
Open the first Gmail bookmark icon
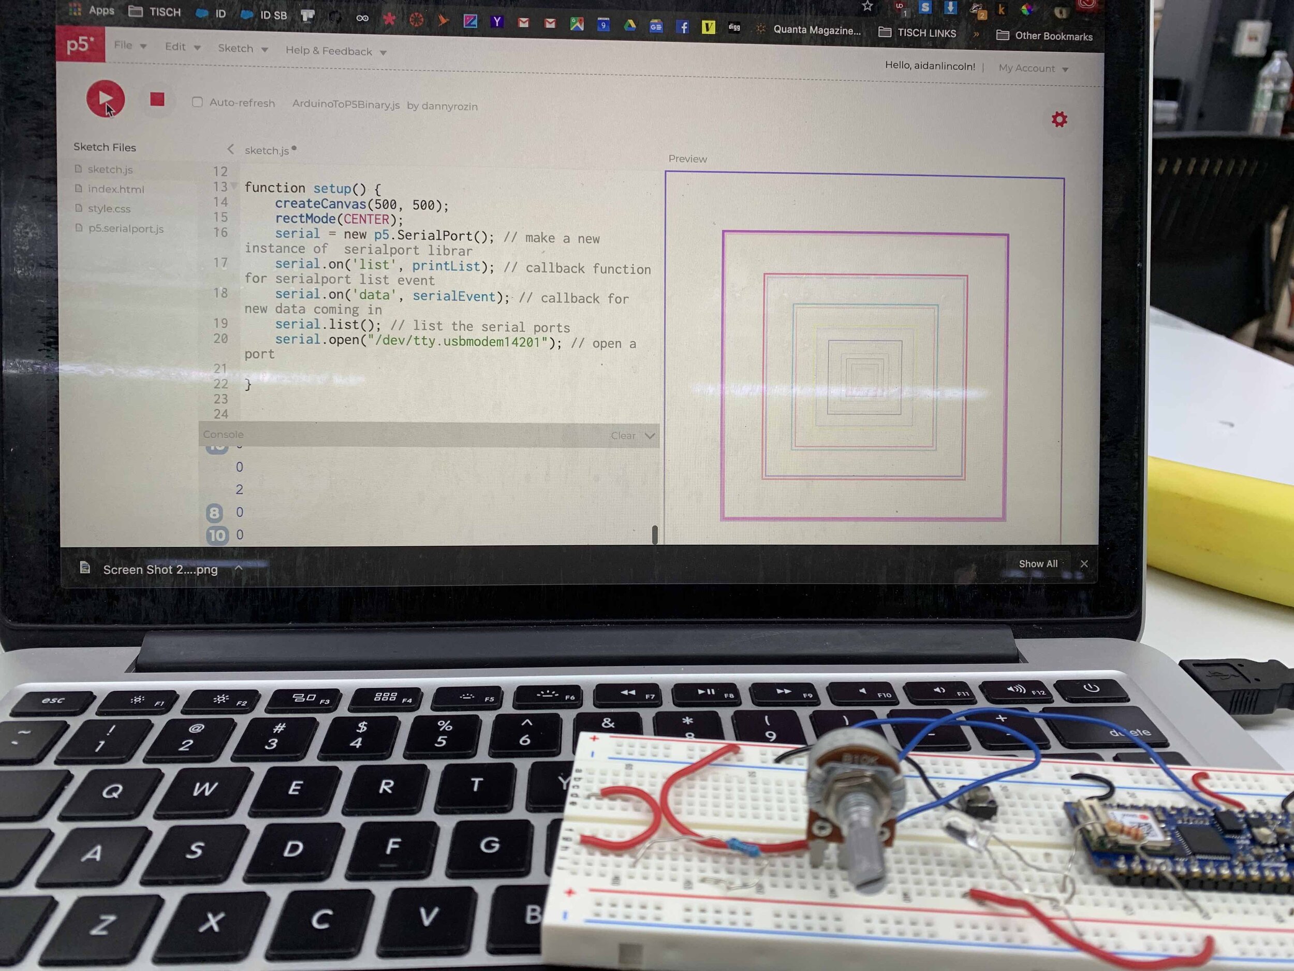click(x=524, y=22)
